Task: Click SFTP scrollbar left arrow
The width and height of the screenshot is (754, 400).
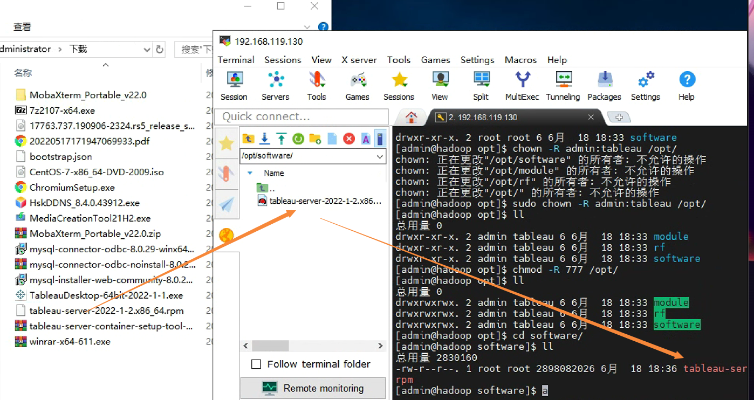Action: 246,346
